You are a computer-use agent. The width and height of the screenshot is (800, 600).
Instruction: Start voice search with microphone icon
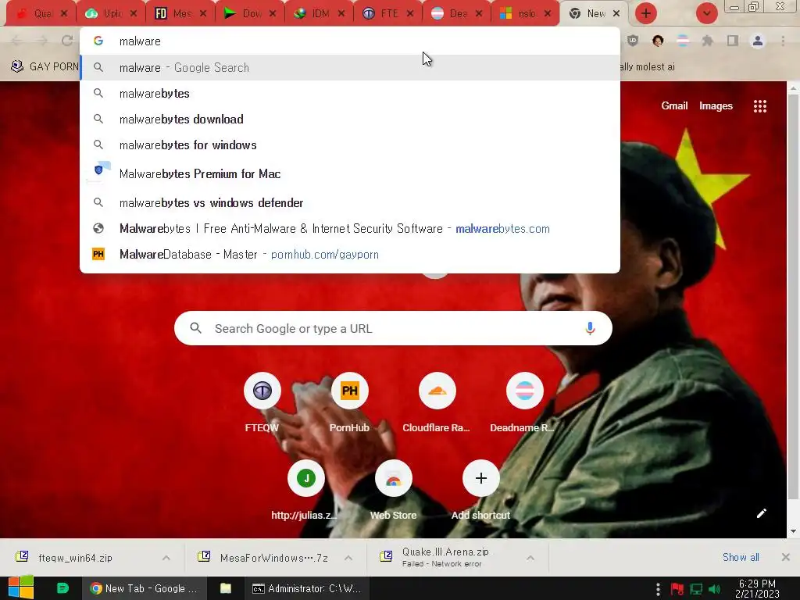590,329
